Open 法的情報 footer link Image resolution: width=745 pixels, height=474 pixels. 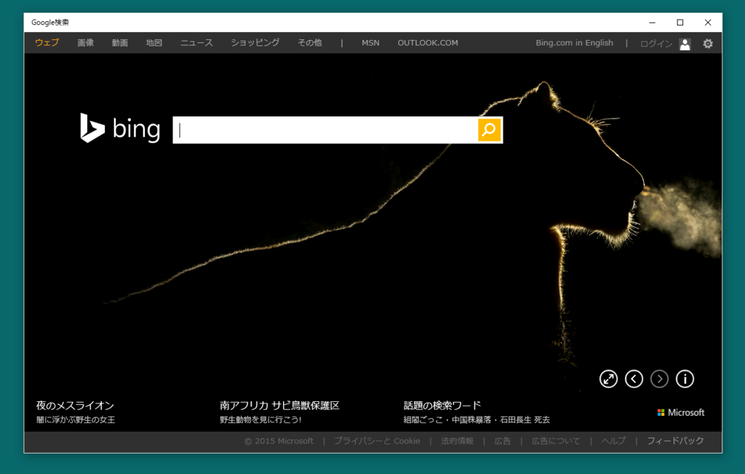[x=457, y=441]
